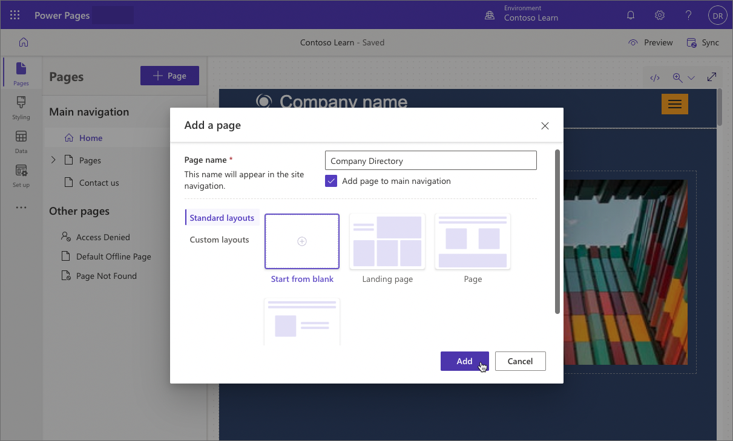Click the zoom magnifier icon

coord(677,77)
